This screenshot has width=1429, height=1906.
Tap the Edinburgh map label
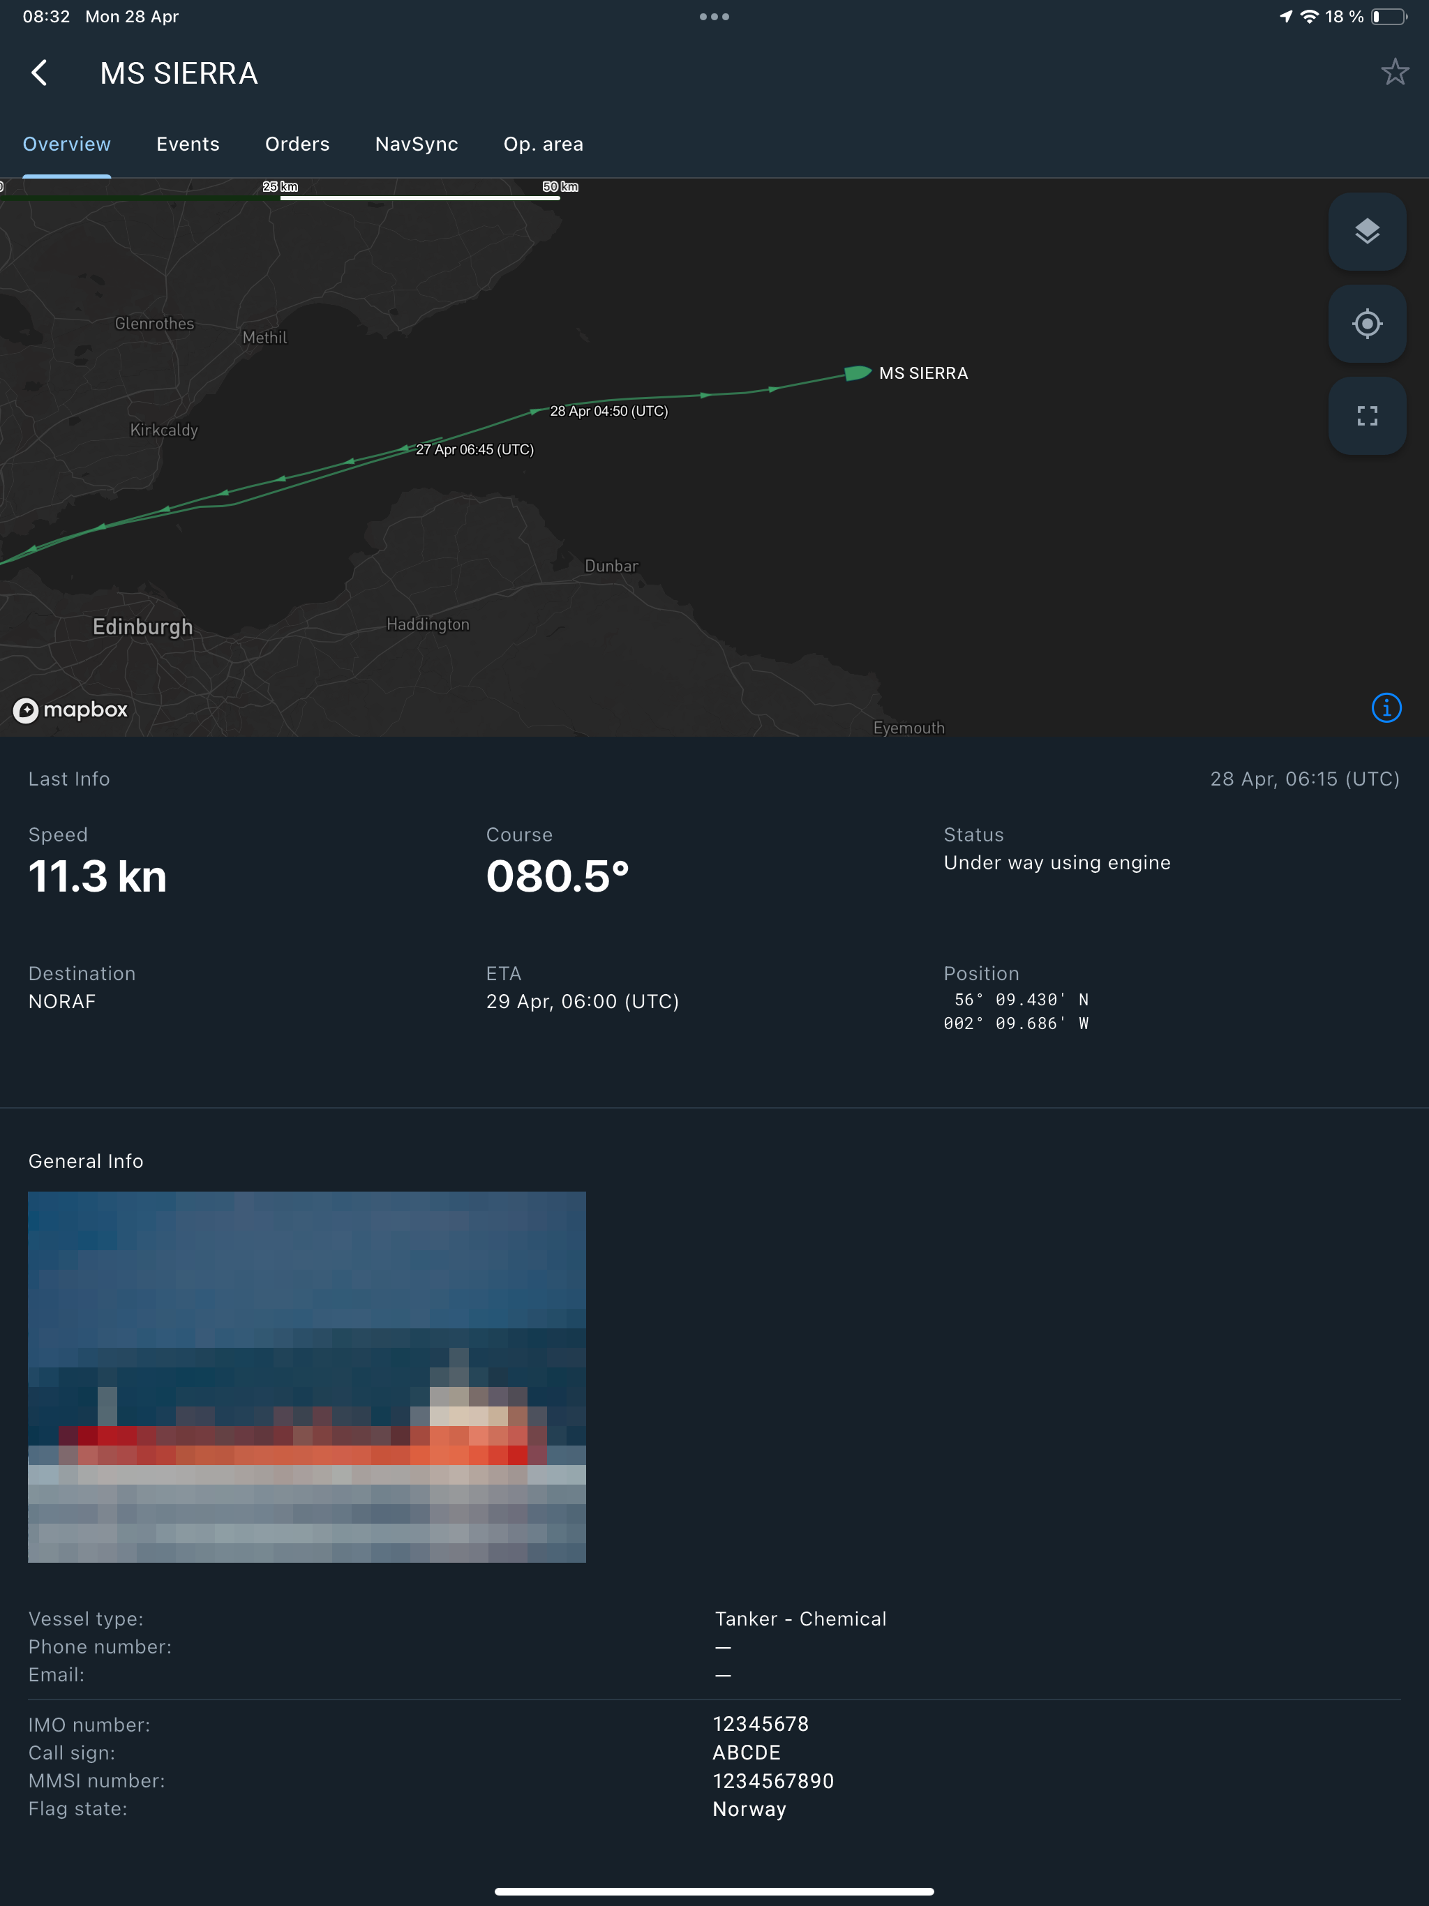(x=142, y=626)
